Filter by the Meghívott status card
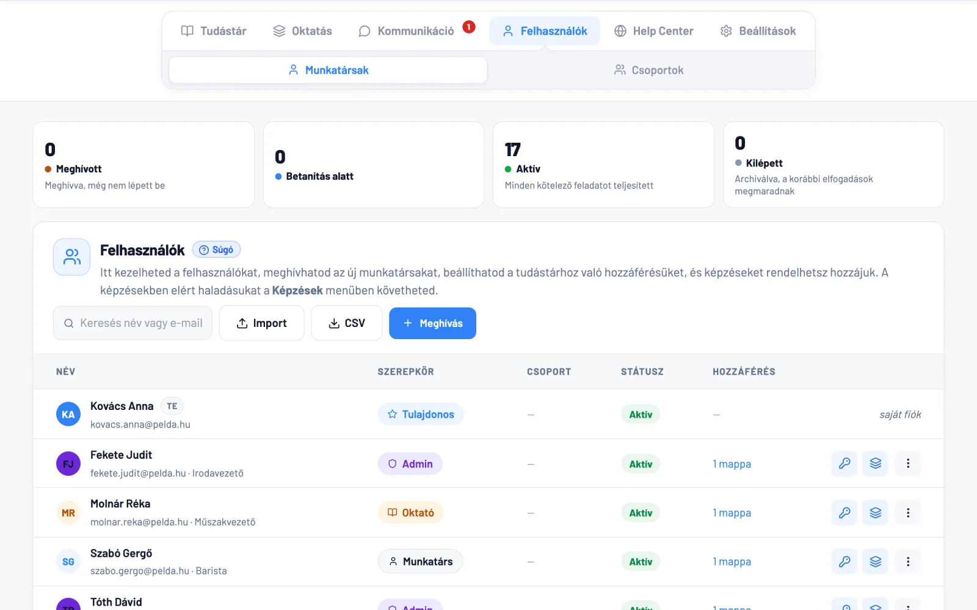977x610 pixels. click(143, 165)
